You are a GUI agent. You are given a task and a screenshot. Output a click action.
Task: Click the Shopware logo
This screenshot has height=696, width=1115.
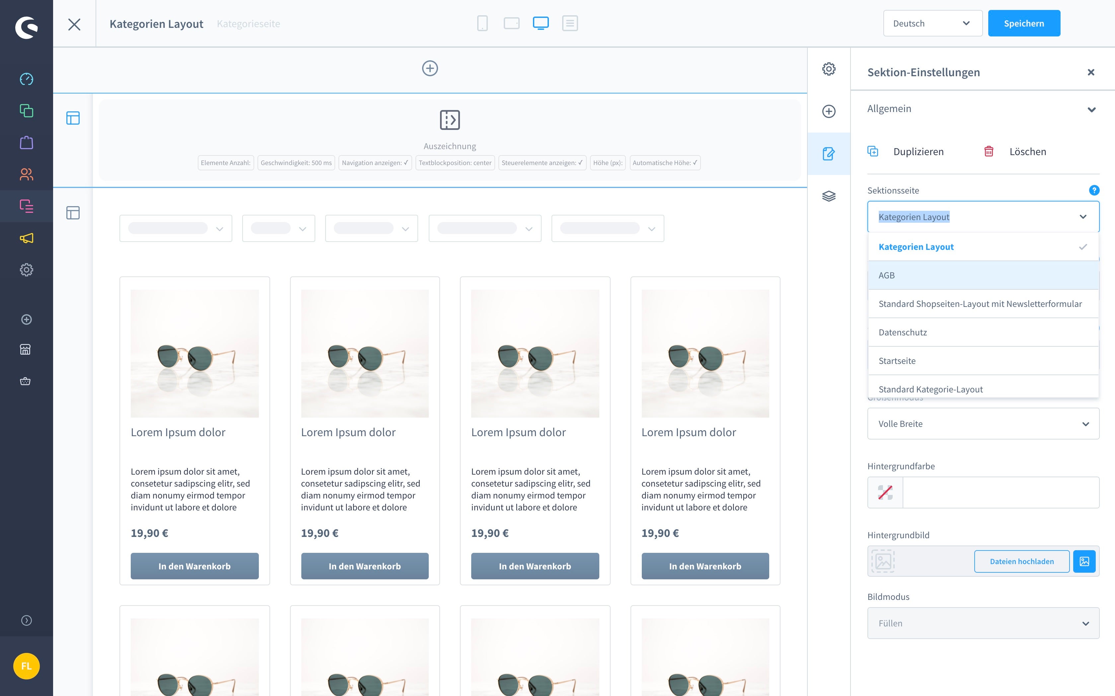click(26, 28)
